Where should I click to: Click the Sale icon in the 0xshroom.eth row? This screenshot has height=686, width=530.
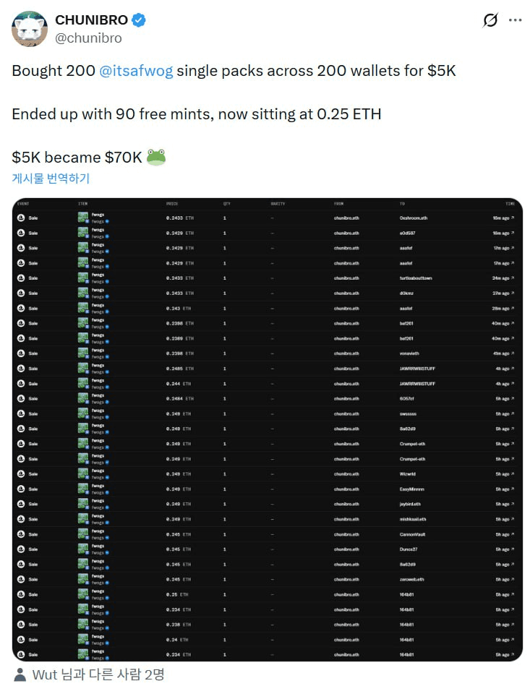point(21,218)
